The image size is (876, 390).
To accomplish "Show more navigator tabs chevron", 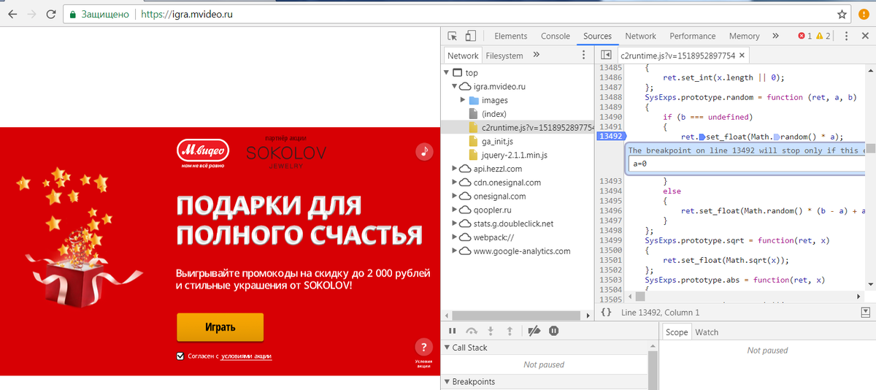I will (537, 55).
